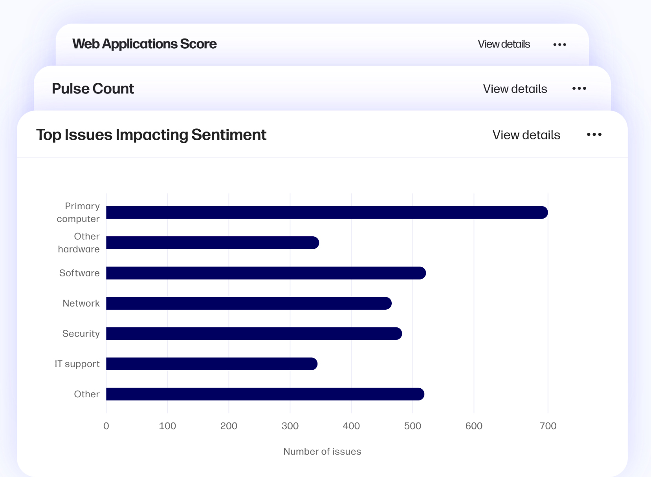Click the 'Primary computer' axis label
651x477 pixels.
point(78,212)
